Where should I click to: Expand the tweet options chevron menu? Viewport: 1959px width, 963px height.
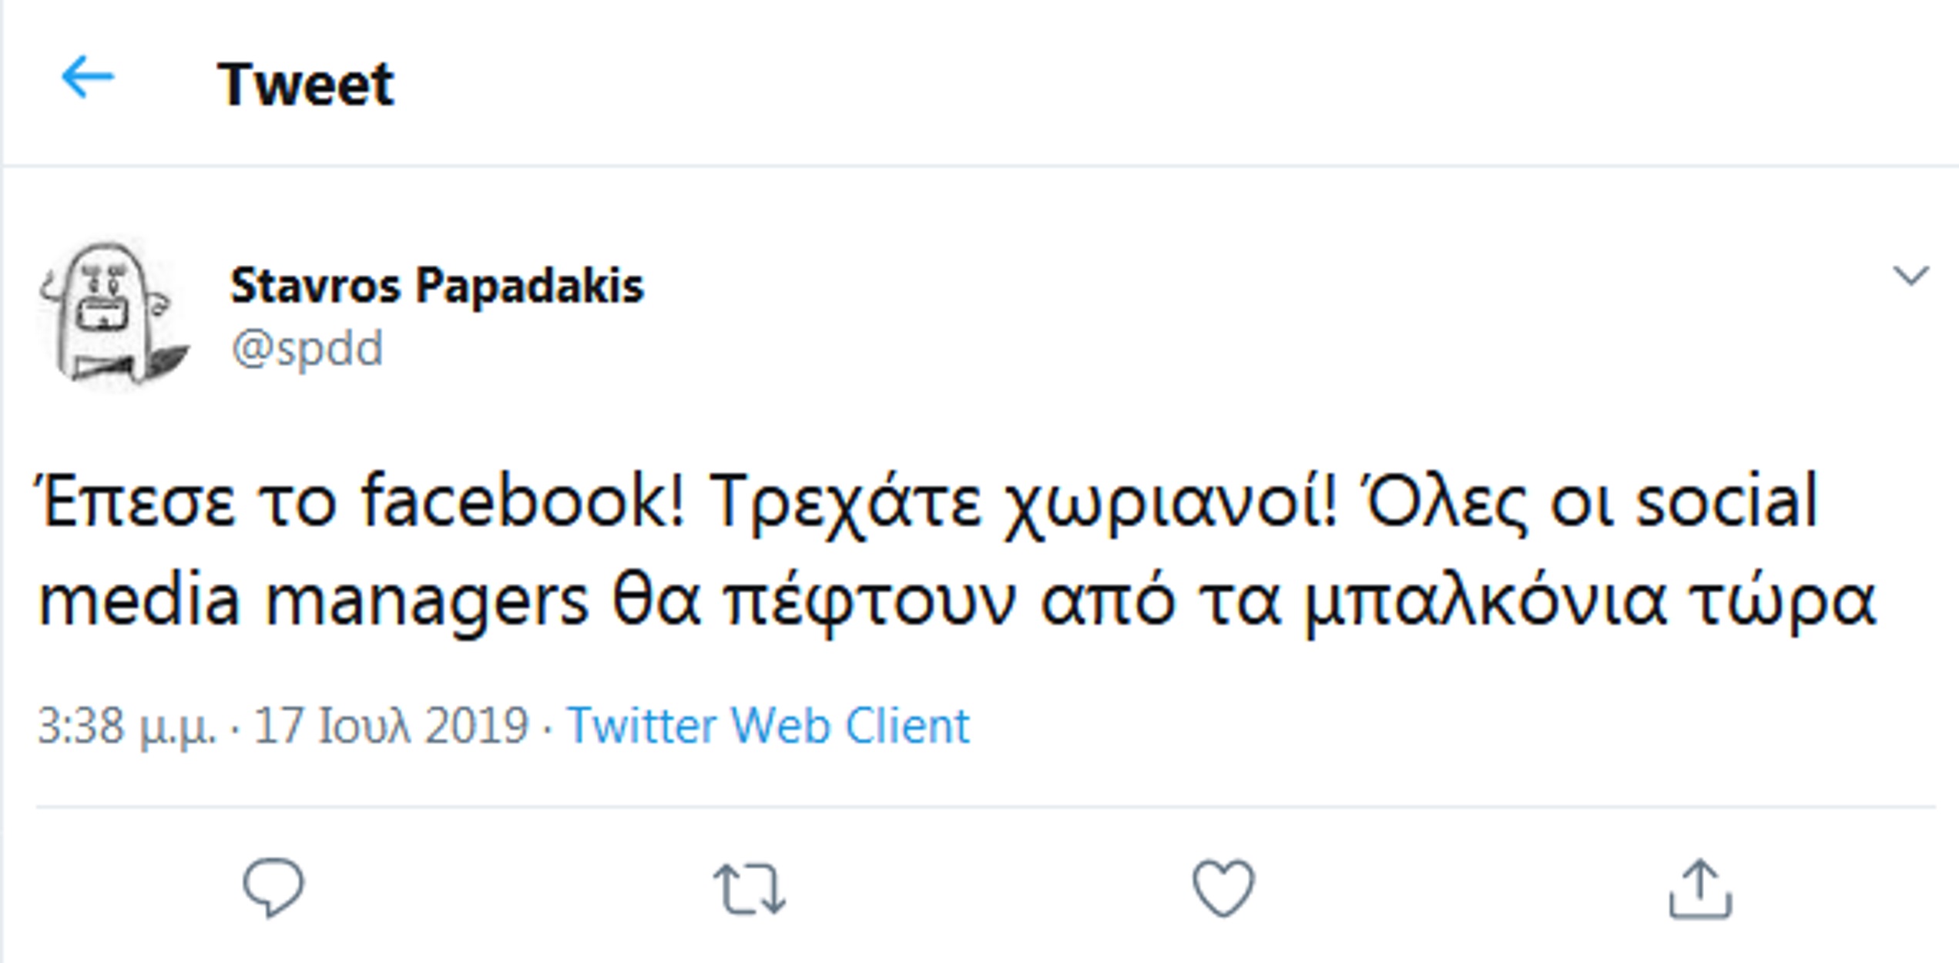click(x=1910, y=275)
